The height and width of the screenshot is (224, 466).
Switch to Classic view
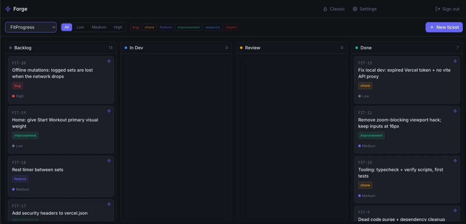(334, 9)
